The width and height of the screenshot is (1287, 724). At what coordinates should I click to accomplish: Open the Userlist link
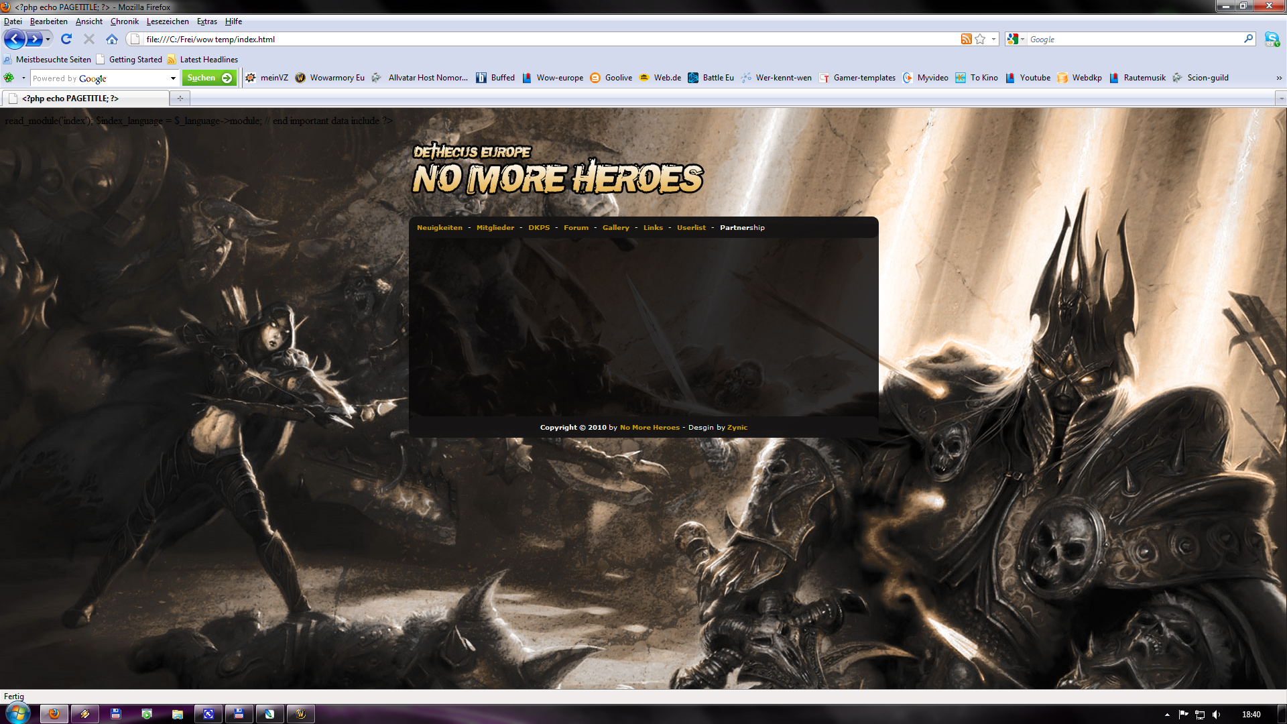[691, 228]
